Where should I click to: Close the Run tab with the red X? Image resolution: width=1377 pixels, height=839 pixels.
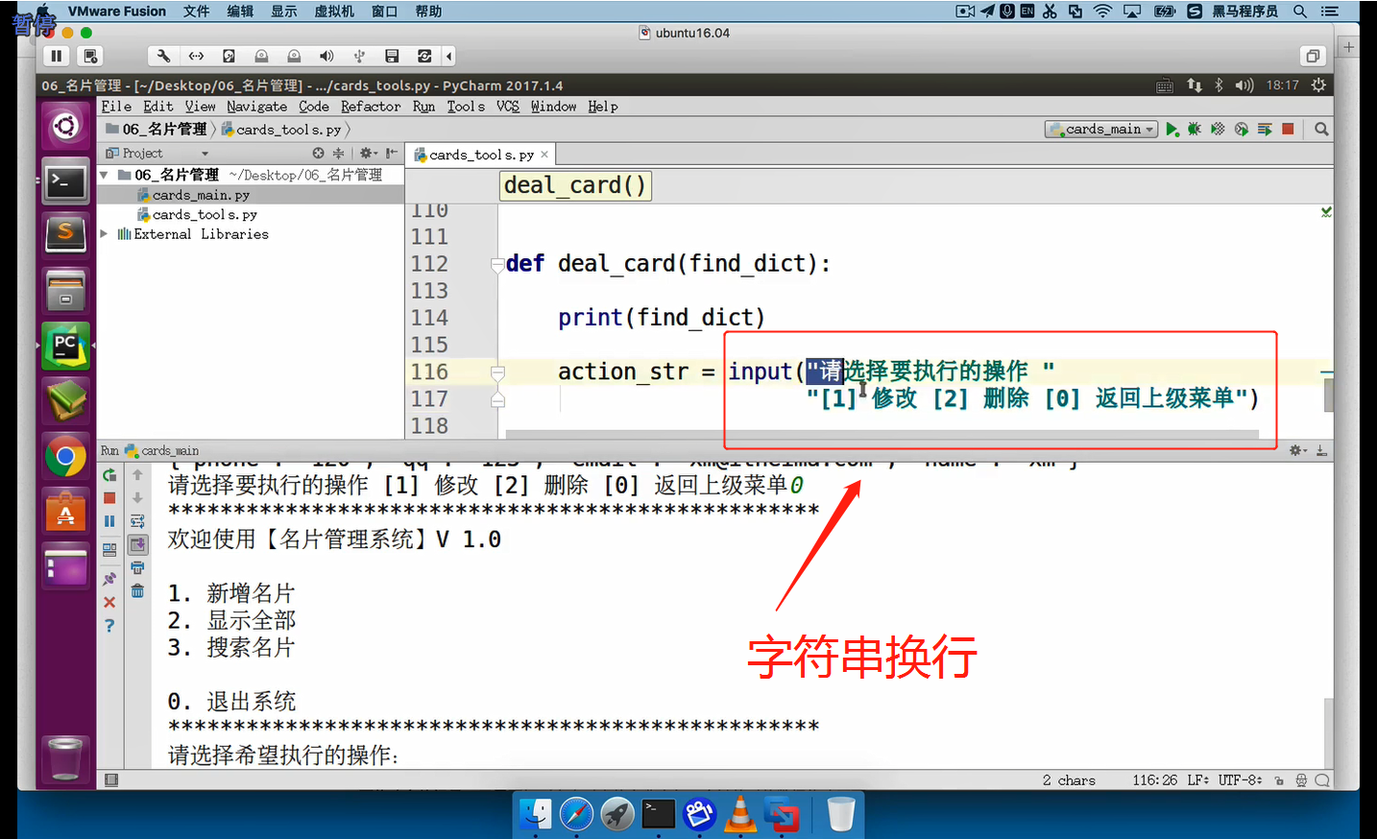(109, 602)
